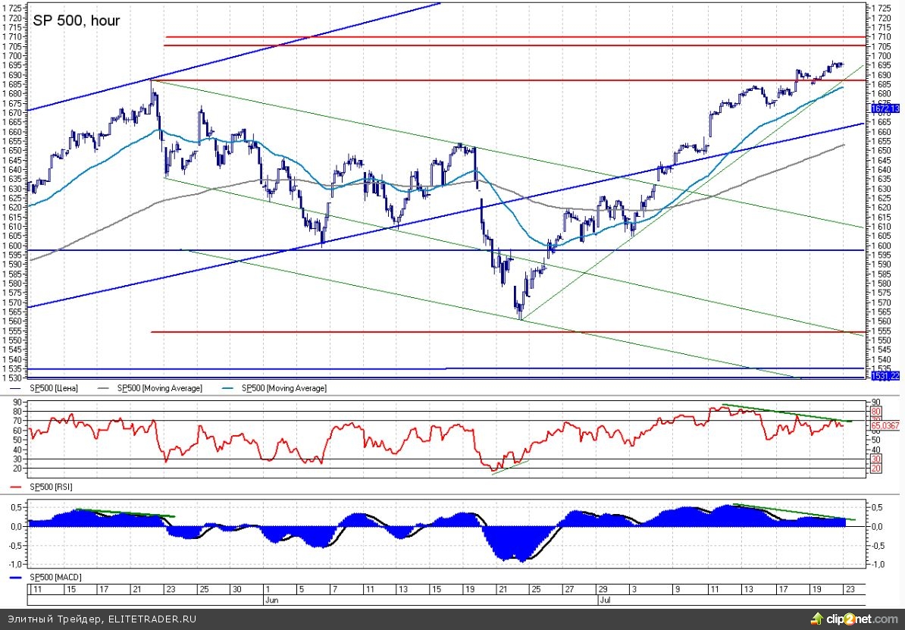Image resolution: width=905 pixels, height=630 pixels.
Task: Select the gray SP500 [Moving Average] legend label
Action: click(159, 388)
